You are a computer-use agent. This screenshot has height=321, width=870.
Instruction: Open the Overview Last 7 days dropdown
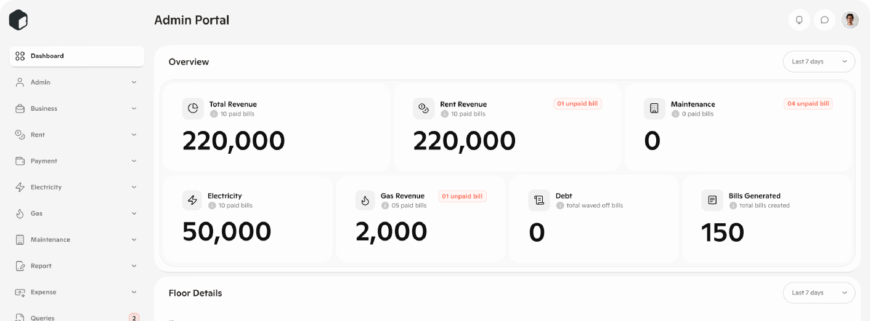pos(819,61)
